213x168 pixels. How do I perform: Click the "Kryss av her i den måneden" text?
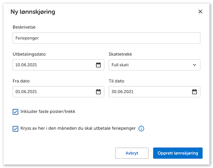78,129
